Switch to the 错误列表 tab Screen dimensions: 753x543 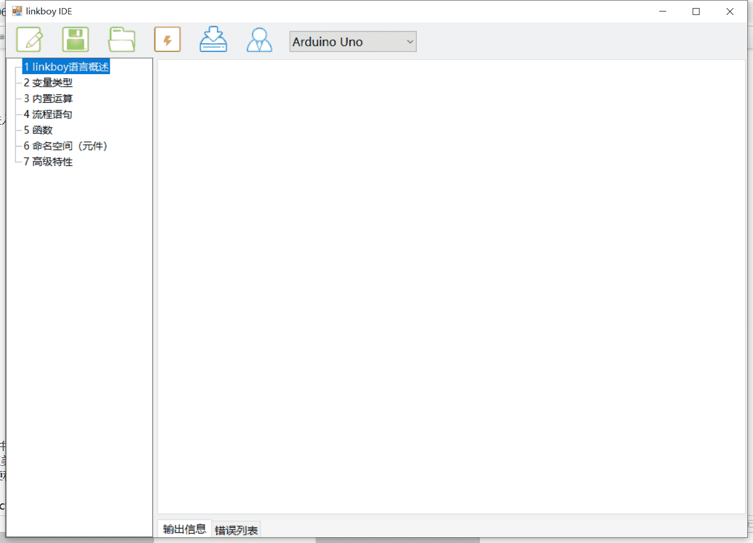(236, 530)
